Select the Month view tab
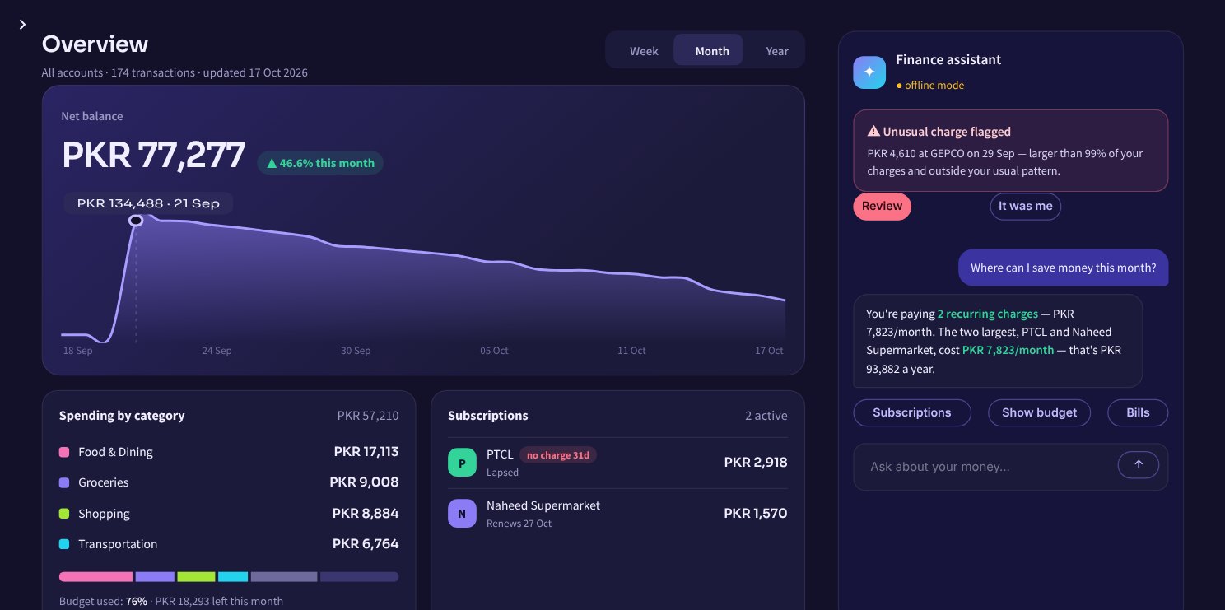Viewport: 1225px width, 610px height. tap(709, 50)
